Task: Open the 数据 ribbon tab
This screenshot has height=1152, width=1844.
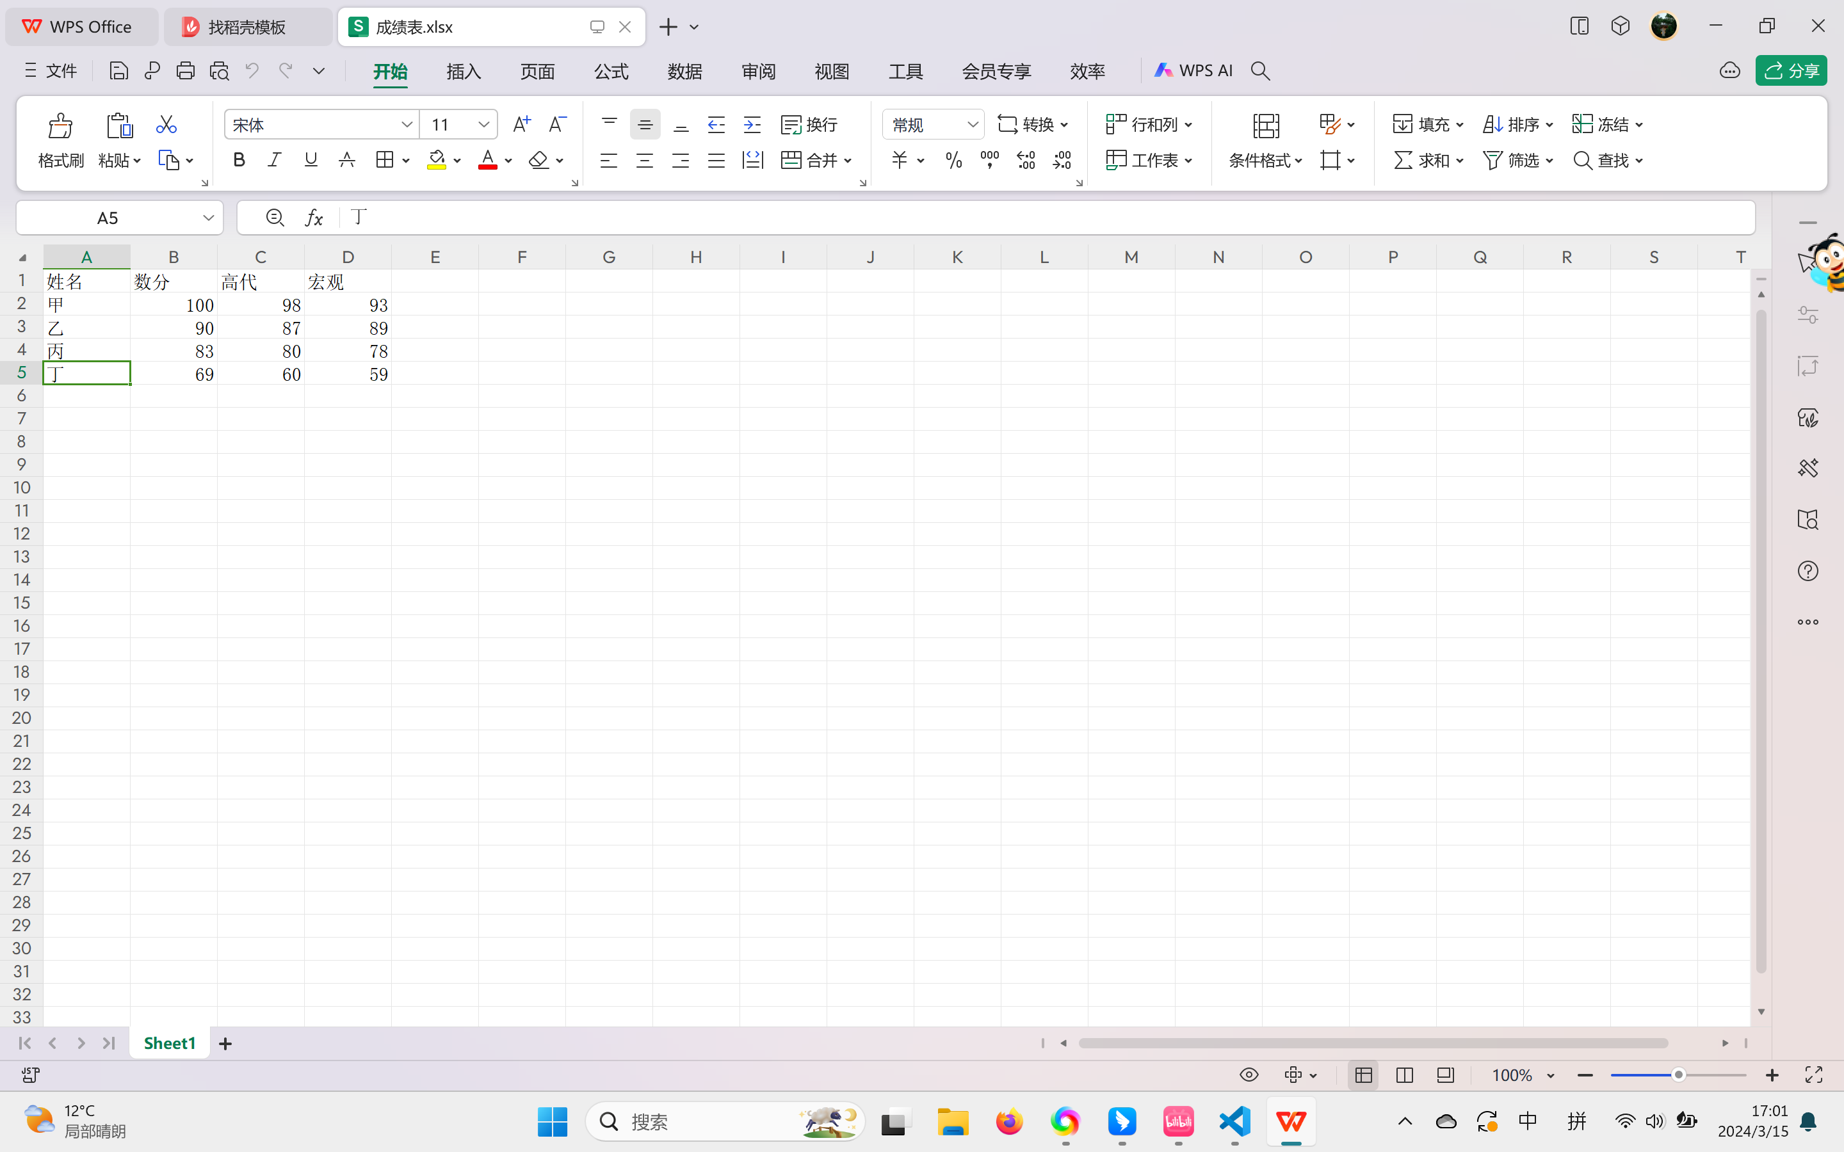Action: (x=684, y=72)
